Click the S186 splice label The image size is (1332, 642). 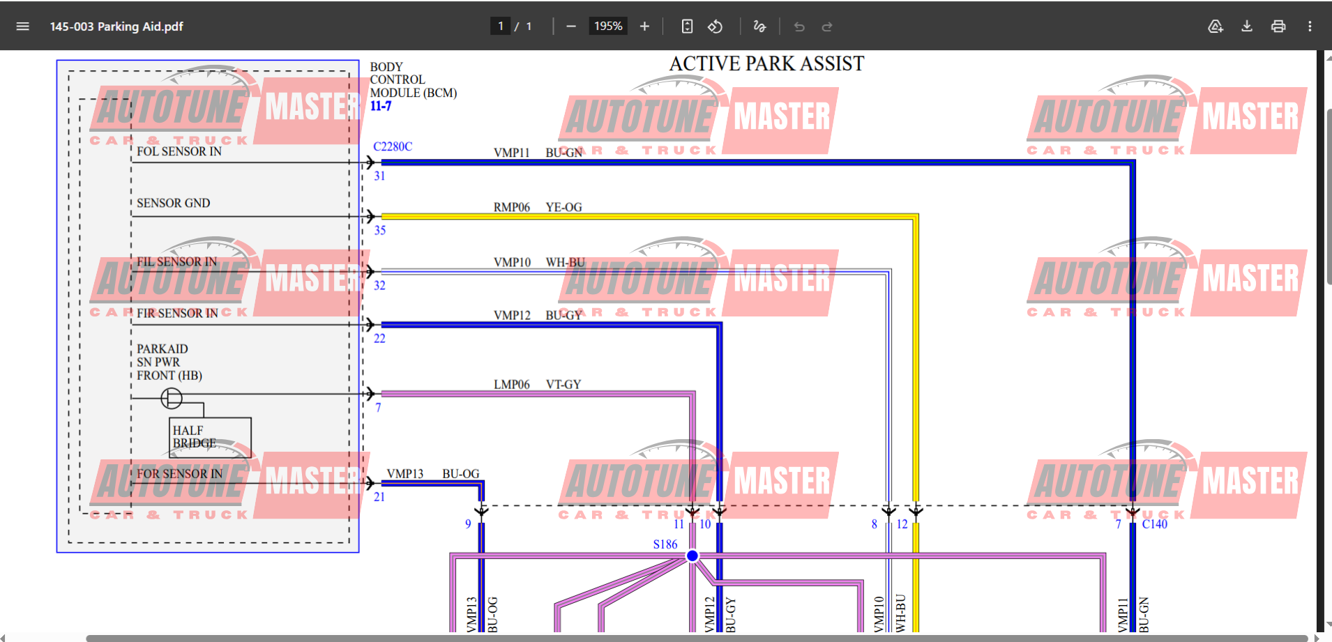[665, 544]
